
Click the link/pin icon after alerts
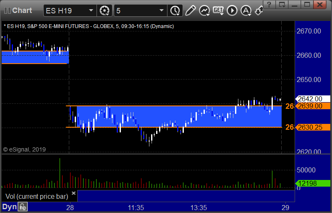[259, 10]
